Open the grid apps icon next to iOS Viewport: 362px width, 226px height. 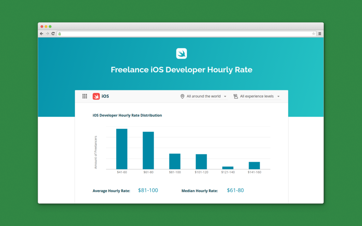85,96
